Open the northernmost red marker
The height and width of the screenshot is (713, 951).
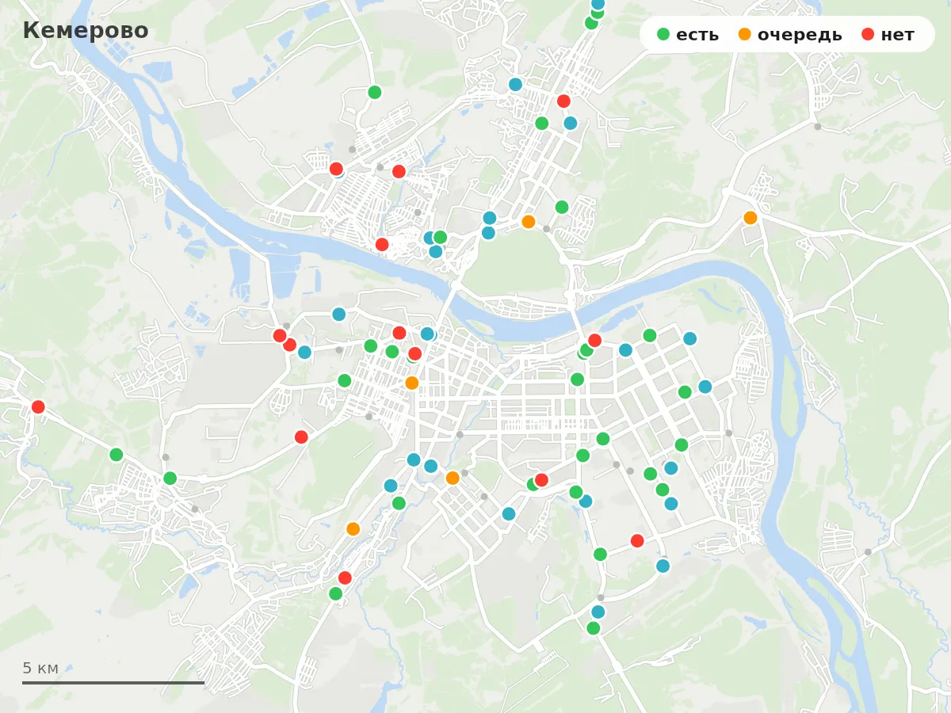563,101
